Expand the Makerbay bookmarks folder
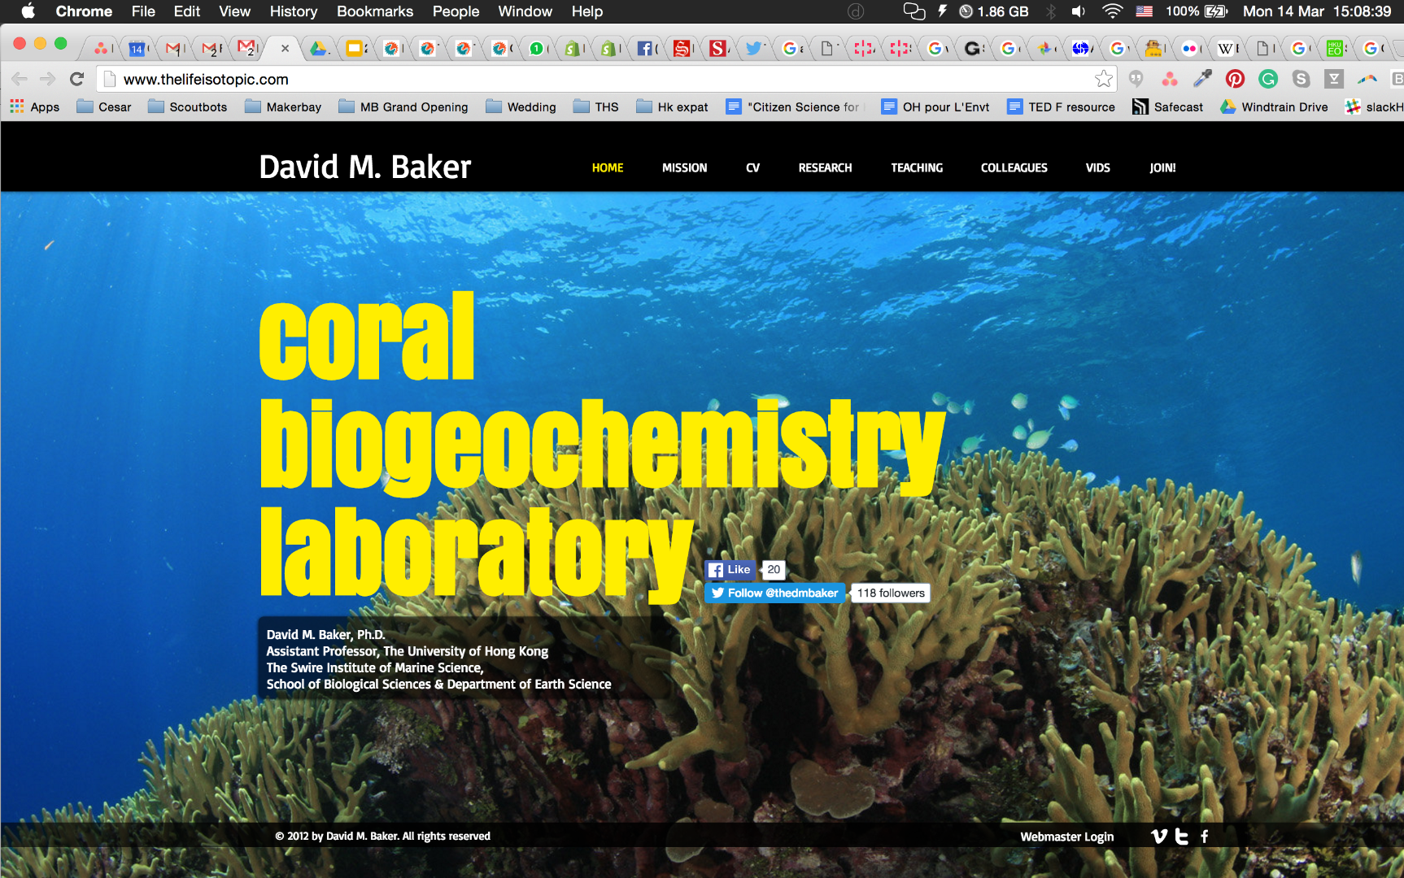 pos(283,106)
